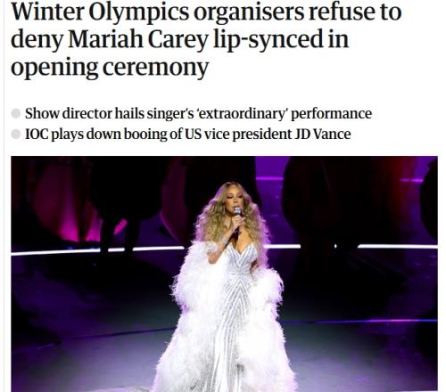446x392 pixels.
Task: Select the 'Show director hails singer's' subheading
Action: [x=198, y=113]
